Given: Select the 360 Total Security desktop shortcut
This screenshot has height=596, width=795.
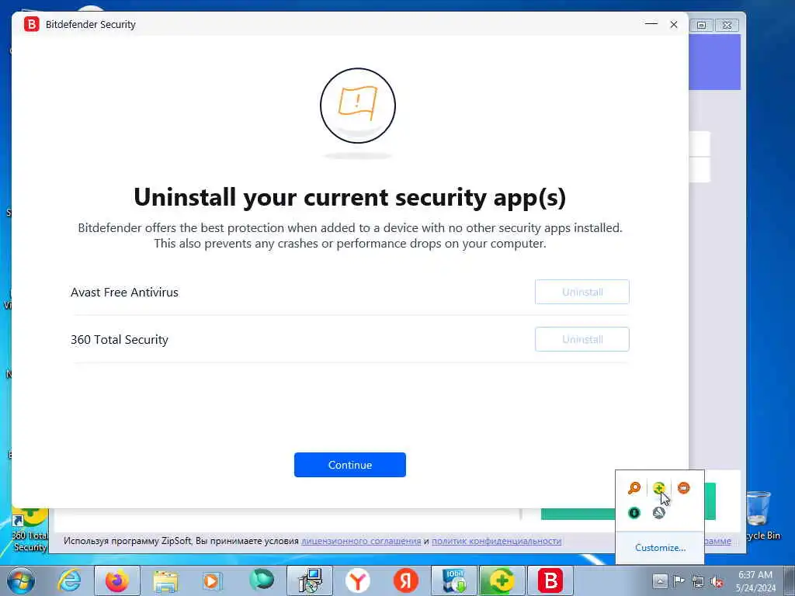Looking at the screenshot, I should [30, 531].
